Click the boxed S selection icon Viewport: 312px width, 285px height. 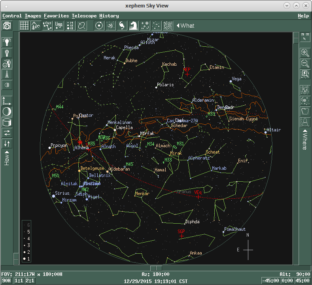(x=305, y=74)
